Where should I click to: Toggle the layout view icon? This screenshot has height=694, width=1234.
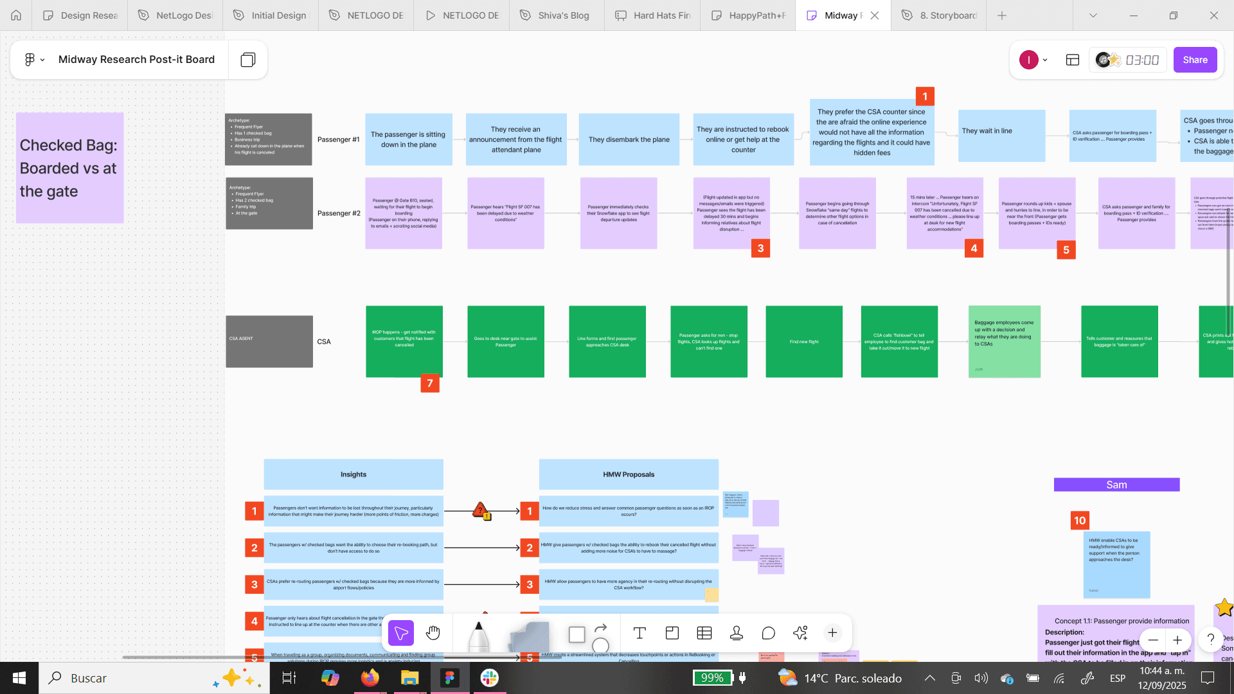pyautogui.click(x=1072, y=60)
